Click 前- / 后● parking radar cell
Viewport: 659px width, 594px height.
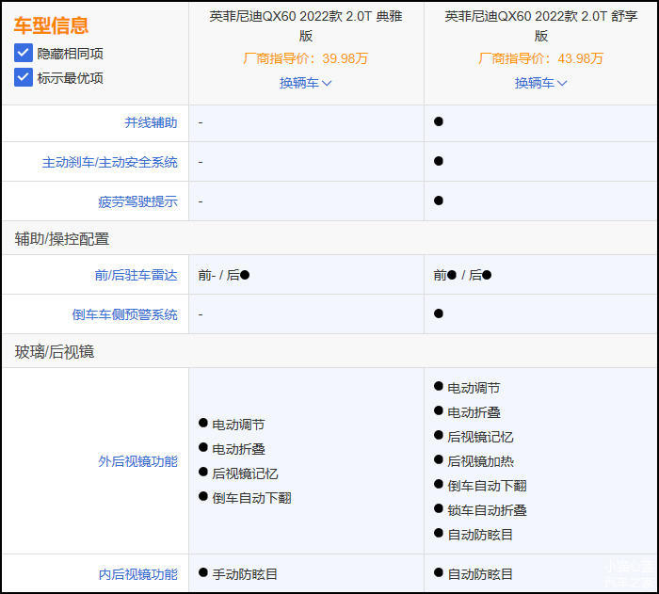click(x=224, y=275)
